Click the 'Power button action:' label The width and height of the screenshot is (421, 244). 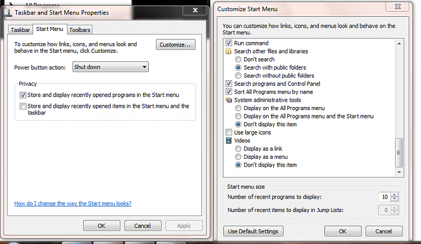(x=40, y=67)
